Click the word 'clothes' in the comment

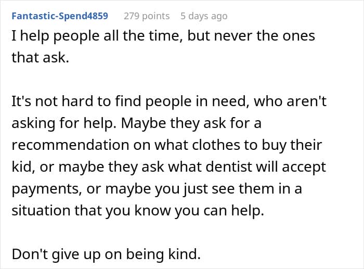(216, 145)
